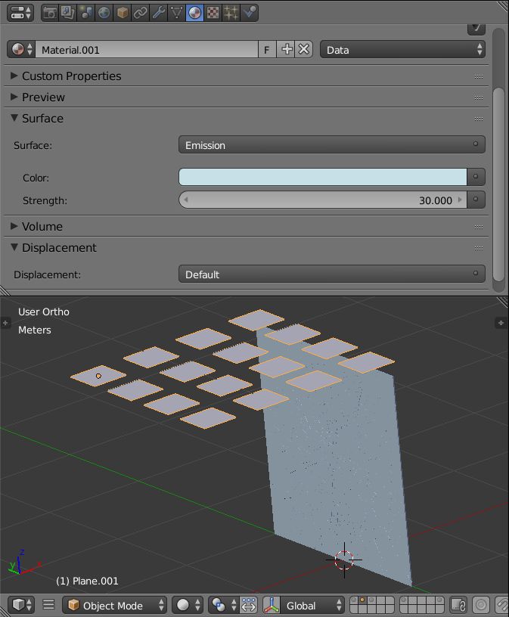Image resolution: width=509 pixels, height=617 pixels.
Task: Increase Strength with the right arrow
Action: coord(459,200)
